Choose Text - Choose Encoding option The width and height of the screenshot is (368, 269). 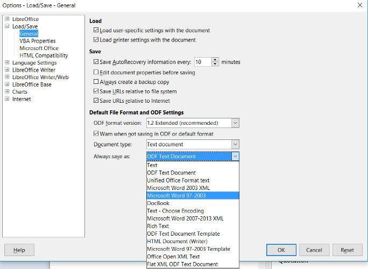click(193, 211)
